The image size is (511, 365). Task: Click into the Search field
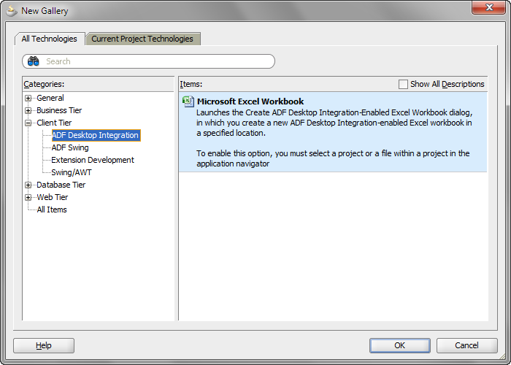(x=149, y=61)
